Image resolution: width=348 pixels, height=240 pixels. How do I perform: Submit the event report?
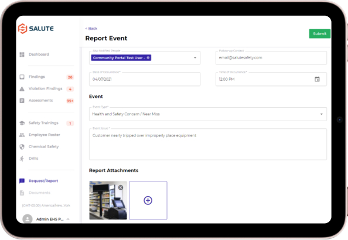(320, 33)
